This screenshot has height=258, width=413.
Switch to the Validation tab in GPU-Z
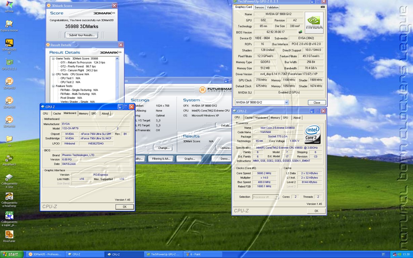coord(273,7)
